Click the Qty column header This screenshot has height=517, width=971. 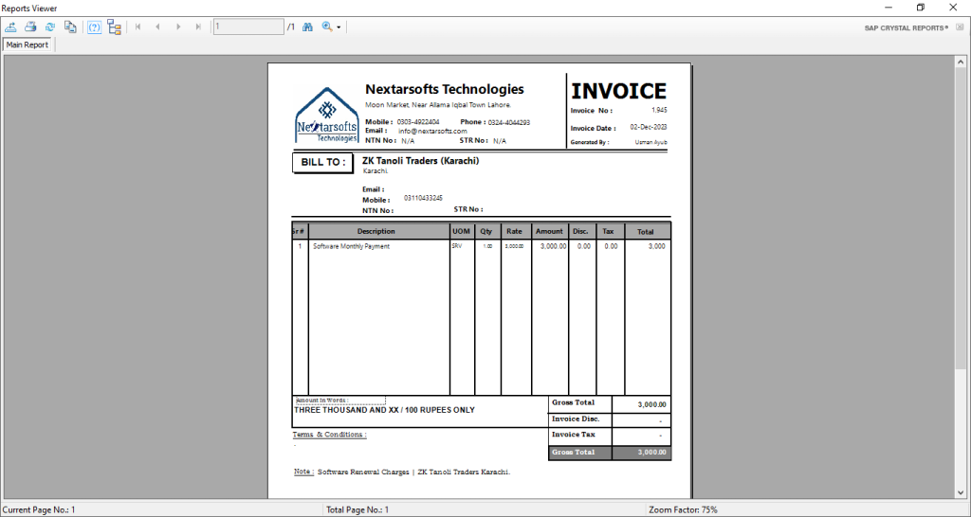[486, 231]
